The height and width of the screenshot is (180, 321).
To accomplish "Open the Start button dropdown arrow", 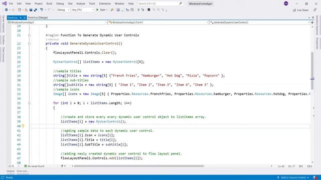I will 107,10.
